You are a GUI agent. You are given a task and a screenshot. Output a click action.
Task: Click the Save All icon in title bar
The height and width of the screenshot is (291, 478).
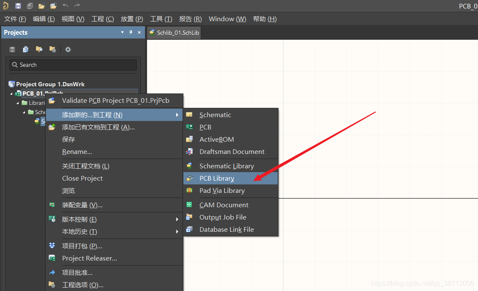(30, 6)
